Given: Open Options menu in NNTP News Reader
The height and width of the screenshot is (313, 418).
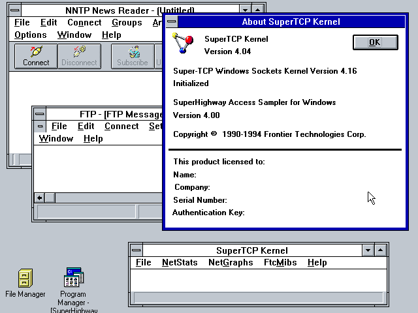Looking at the screenshot, I should pyautogui.click(x=31, y=35).
